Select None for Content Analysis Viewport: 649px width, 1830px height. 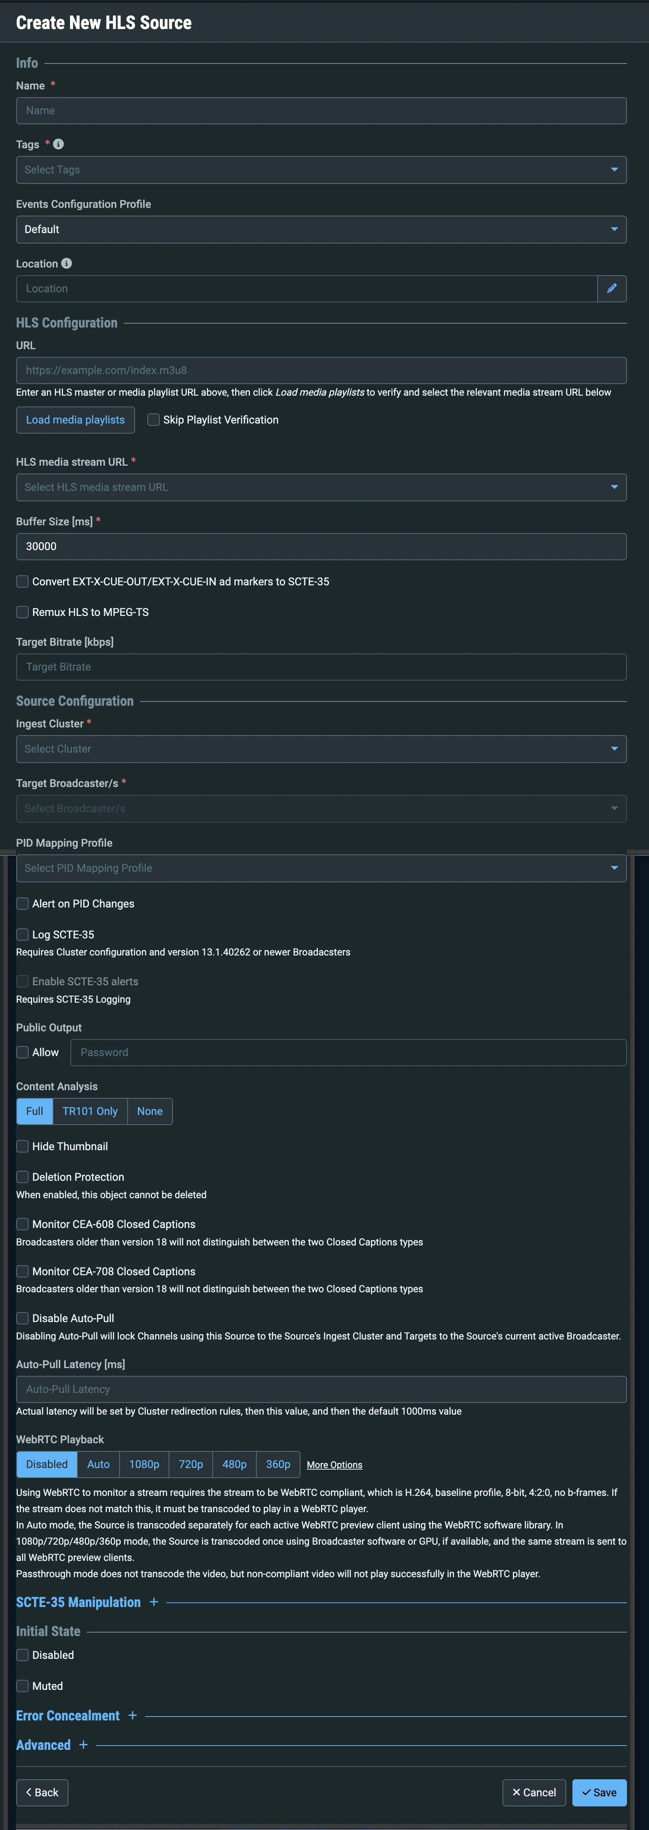[150, 1111]
